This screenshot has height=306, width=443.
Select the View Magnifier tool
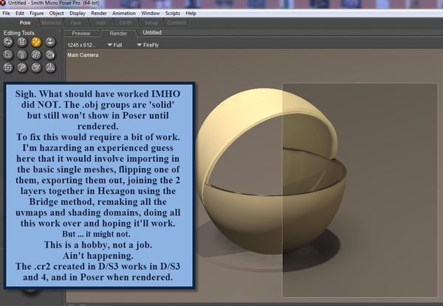tap(22, 68)
